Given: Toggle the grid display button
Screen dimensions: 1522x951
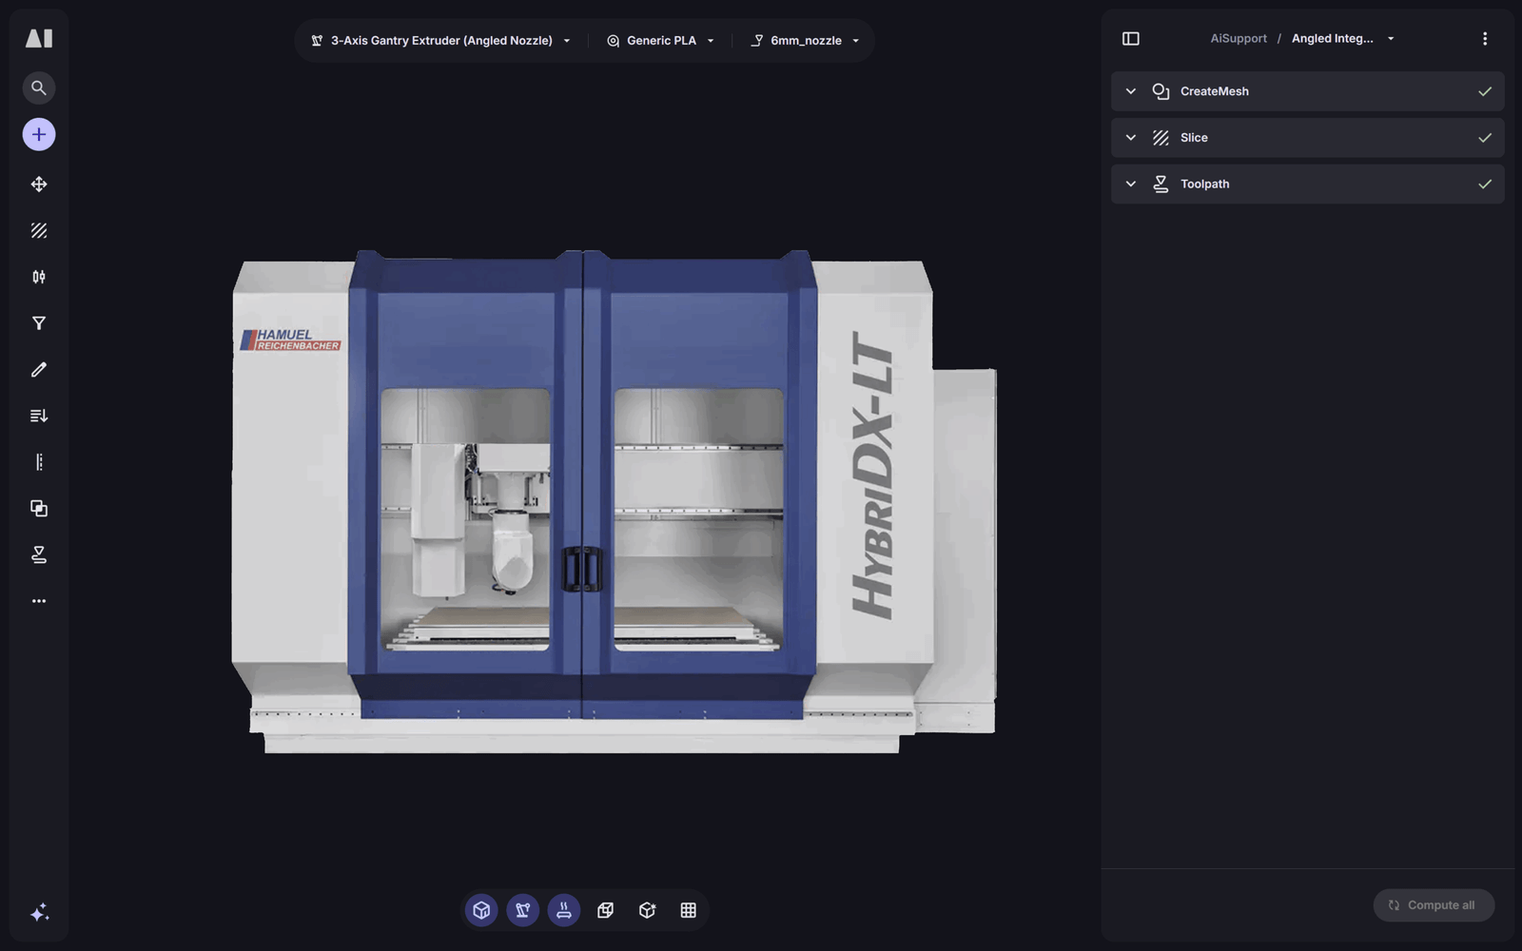Looking at the screenshot, I should [x=689, y=910].
